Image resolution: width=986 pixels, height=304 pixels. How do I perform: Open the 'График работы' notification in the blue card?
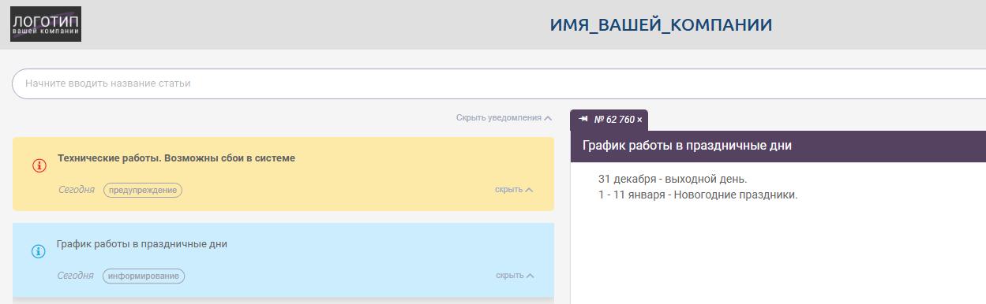click(x=142, y=244)
